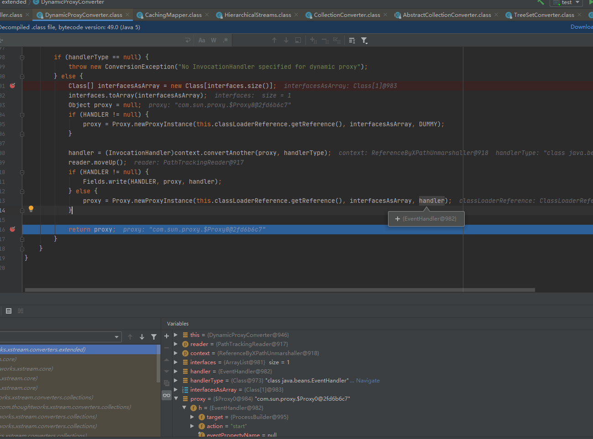The width and height of the screenshot is (593, 439).
Task: Click the editor horizontal scrollbar
Action: point(280,289)
